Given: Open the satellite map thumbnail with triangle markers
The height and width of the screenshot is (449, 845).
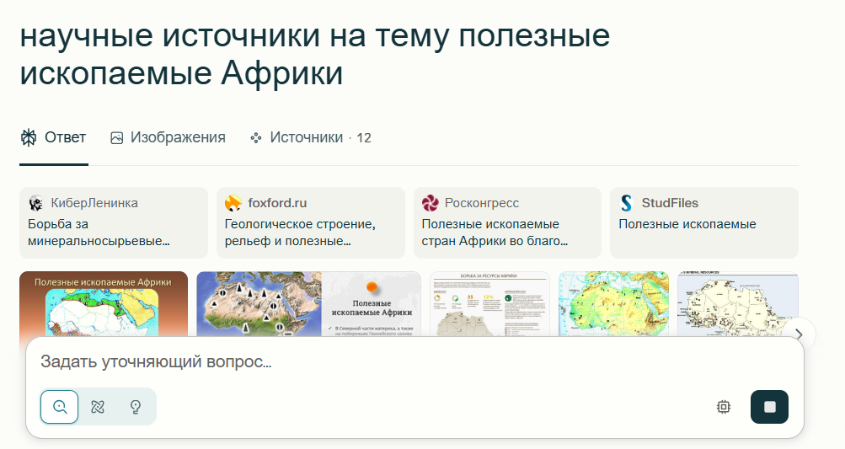Looking at the screenshot, I should [x=309, y=304].
